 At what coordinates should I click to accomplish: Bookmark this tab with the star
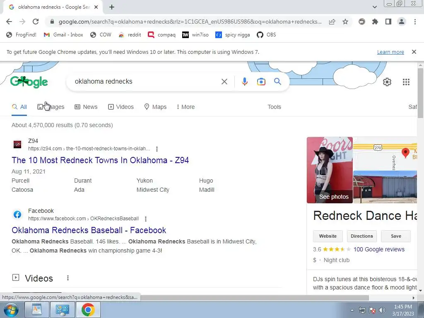345,22
